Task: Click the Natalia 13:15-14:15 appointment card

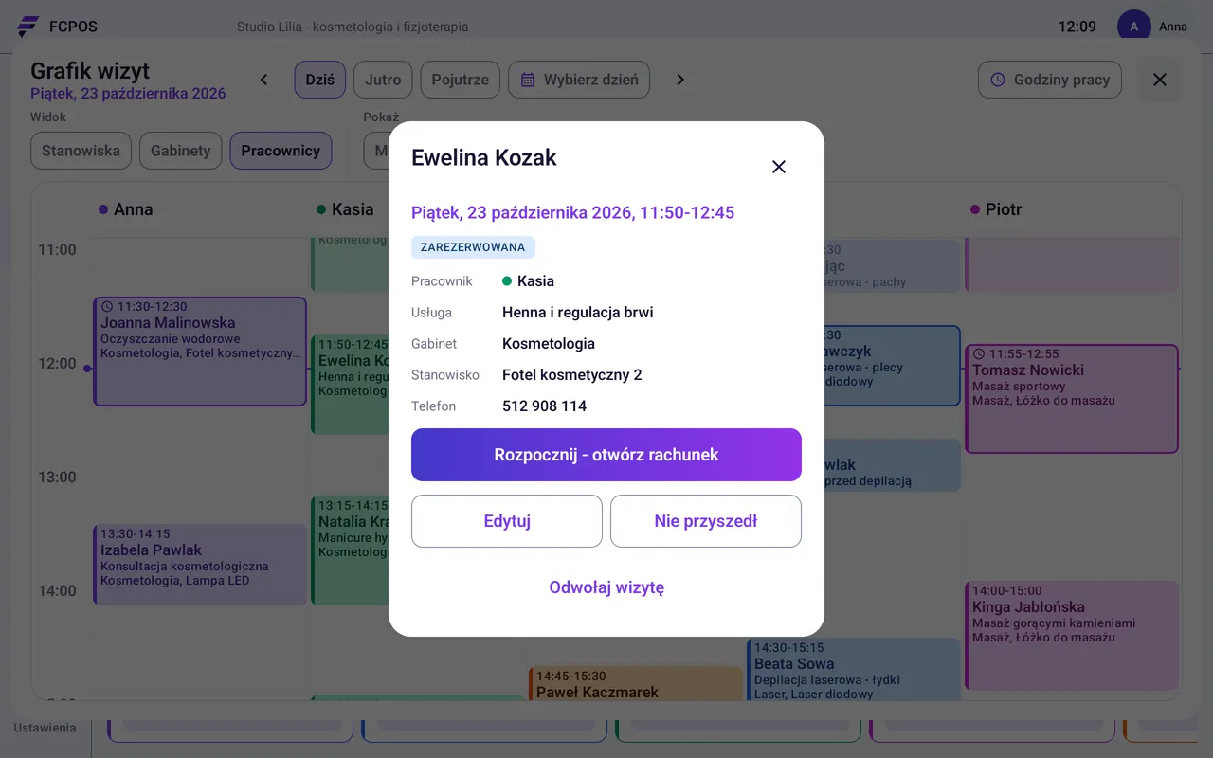Action: (350, 550)
